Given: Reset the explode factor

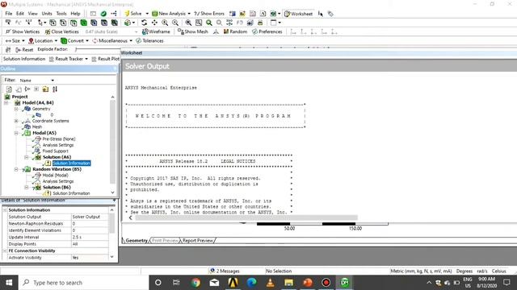Looking at the screenshot, I should click(24, 50).
